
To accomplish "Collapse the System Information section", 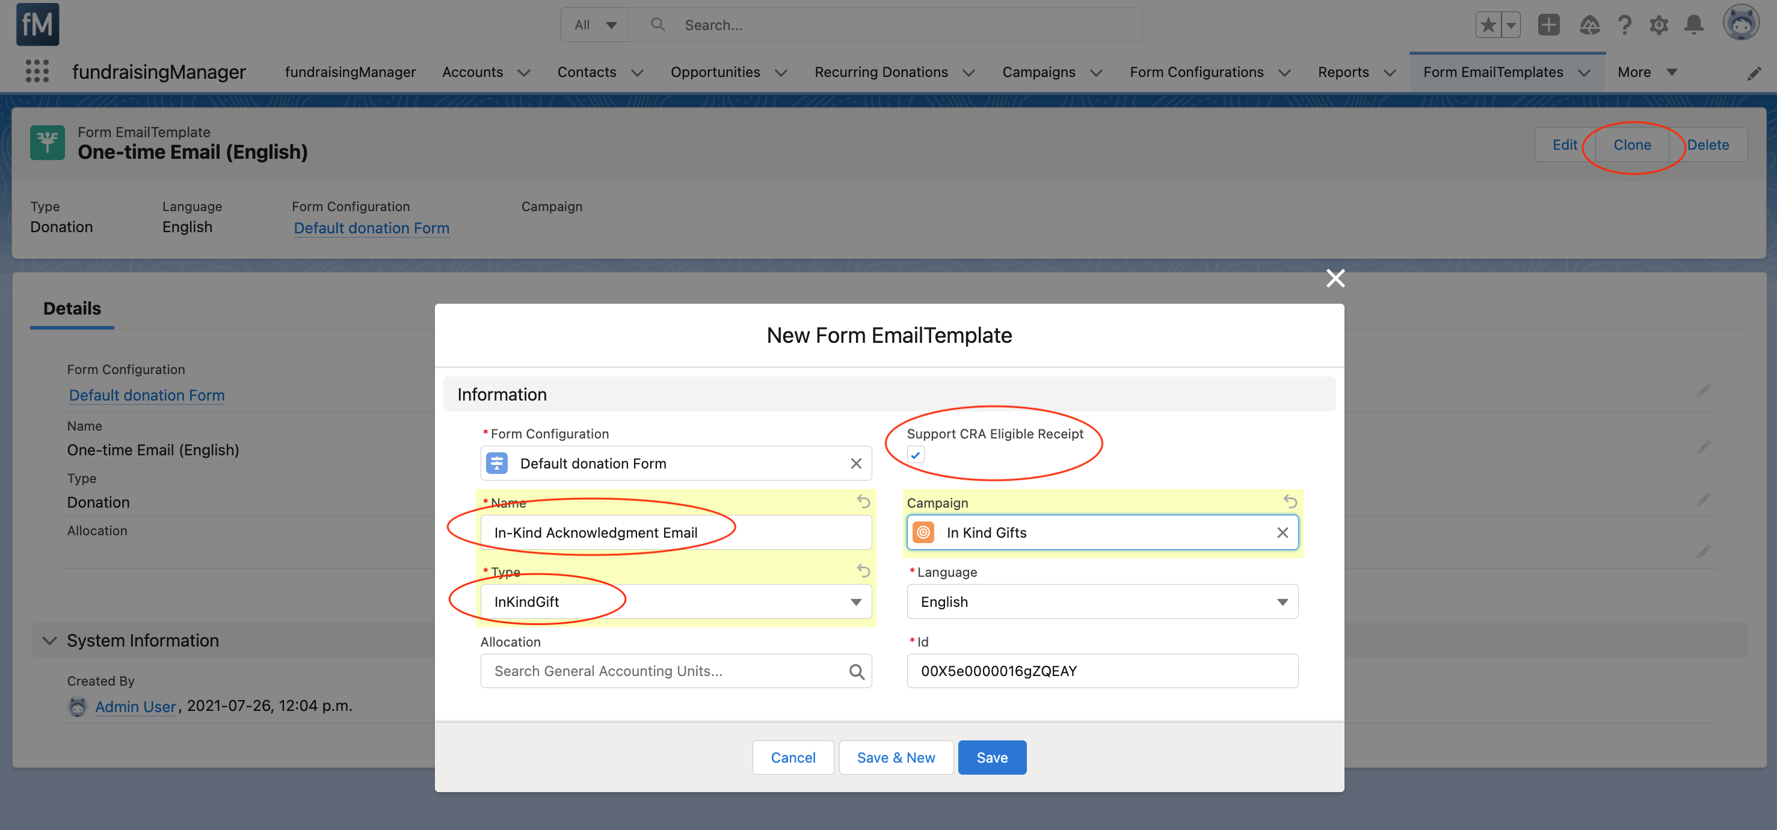I will [50, 641].
